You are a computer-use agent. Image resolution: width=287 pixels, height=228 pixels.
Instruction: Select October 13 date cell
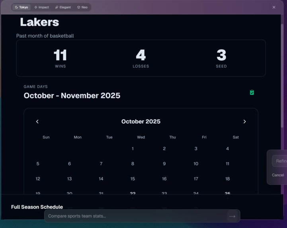(69, 179)
